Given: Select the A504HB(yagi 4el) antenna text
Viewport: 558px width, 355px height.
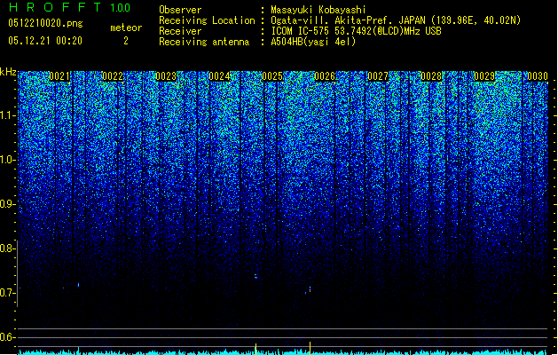Looking at the screenshot, I should [x=313, y=42].
